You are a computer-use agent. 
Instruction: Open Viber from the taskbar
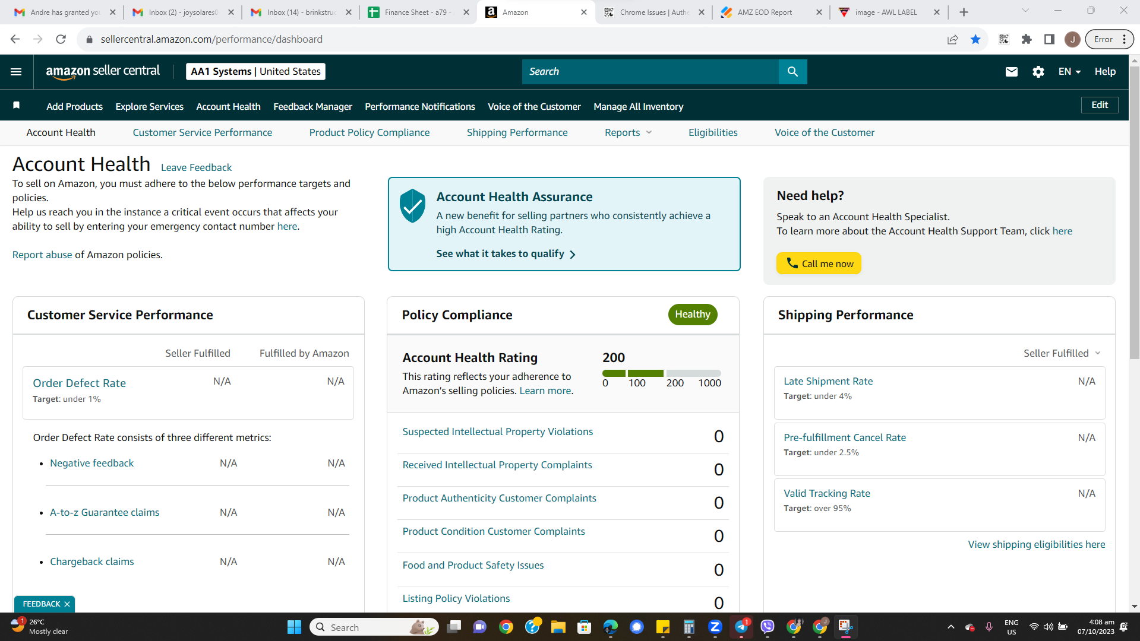point(768,627)
